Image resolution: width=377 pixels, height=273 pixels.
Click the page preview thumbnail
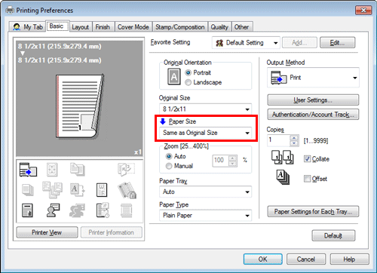pos(80,106)
